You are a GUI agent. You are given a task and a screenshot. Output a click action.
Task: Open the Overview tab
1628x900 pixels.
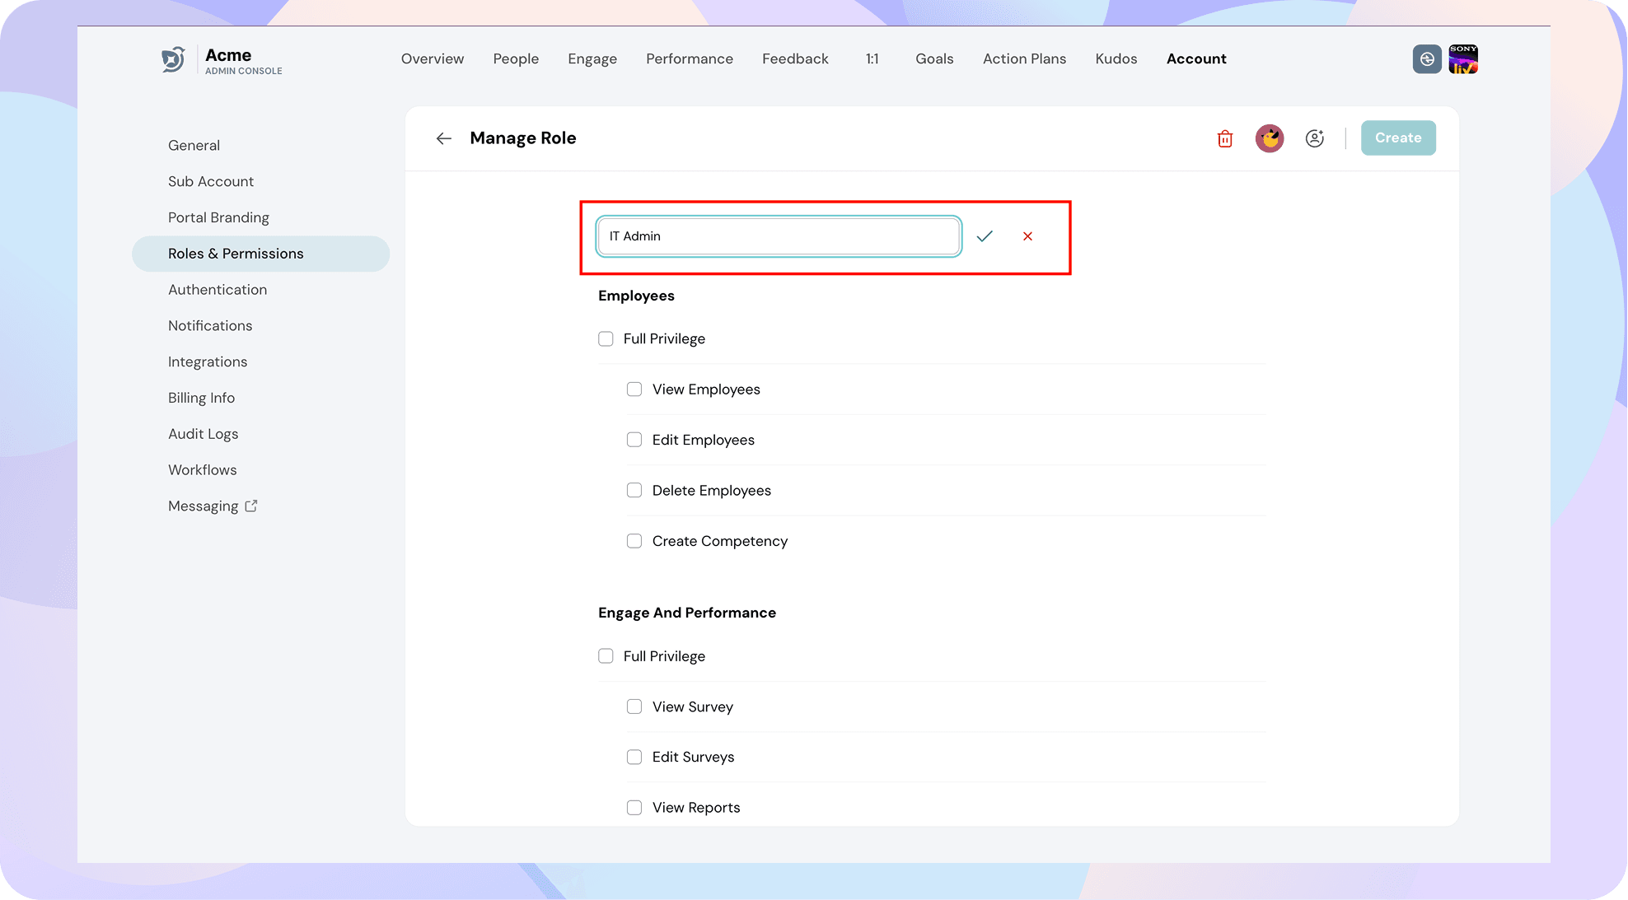(x=433, y=59)
